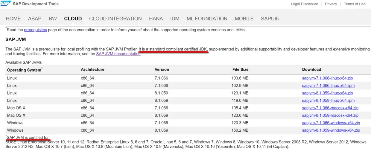Image resolution: width=371 pixels, height=154 pixels.
Task: Click the Download column header
Action: 311,70
